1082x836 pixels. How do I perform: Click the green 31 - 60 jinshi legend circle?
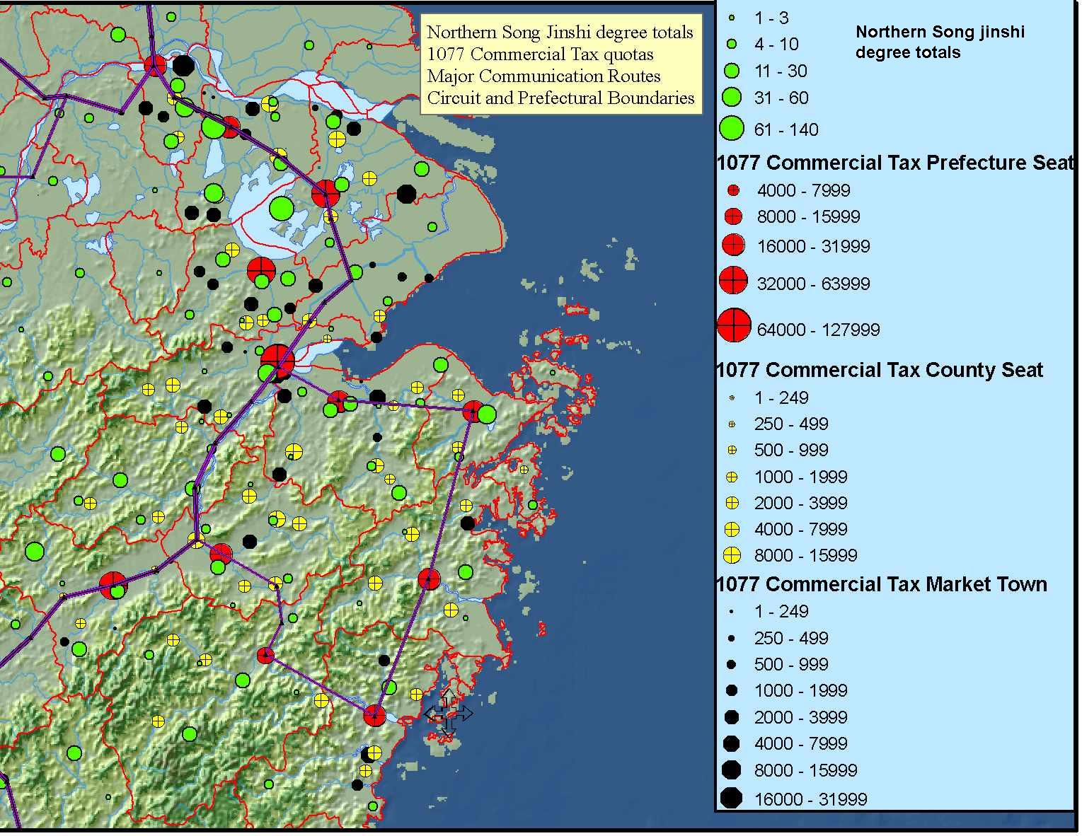[x=732, y=98]
